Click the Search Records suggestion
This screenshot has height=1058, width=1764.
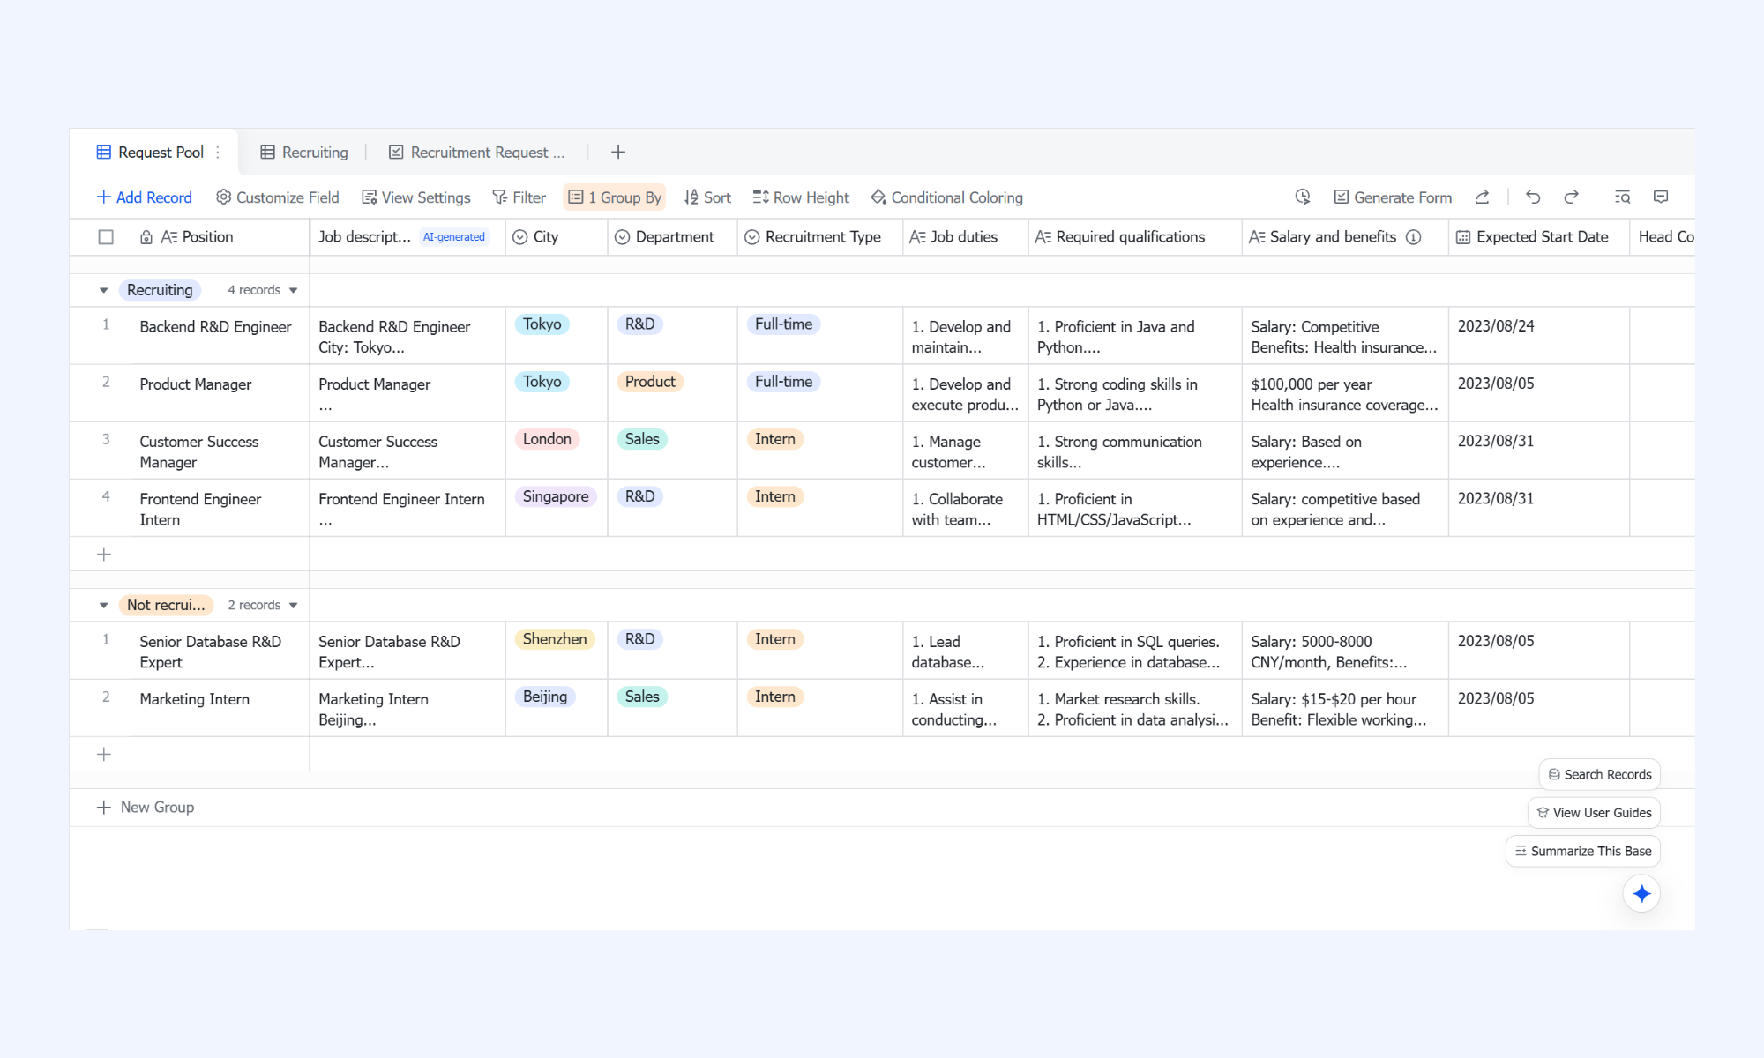click(1600, 775)
